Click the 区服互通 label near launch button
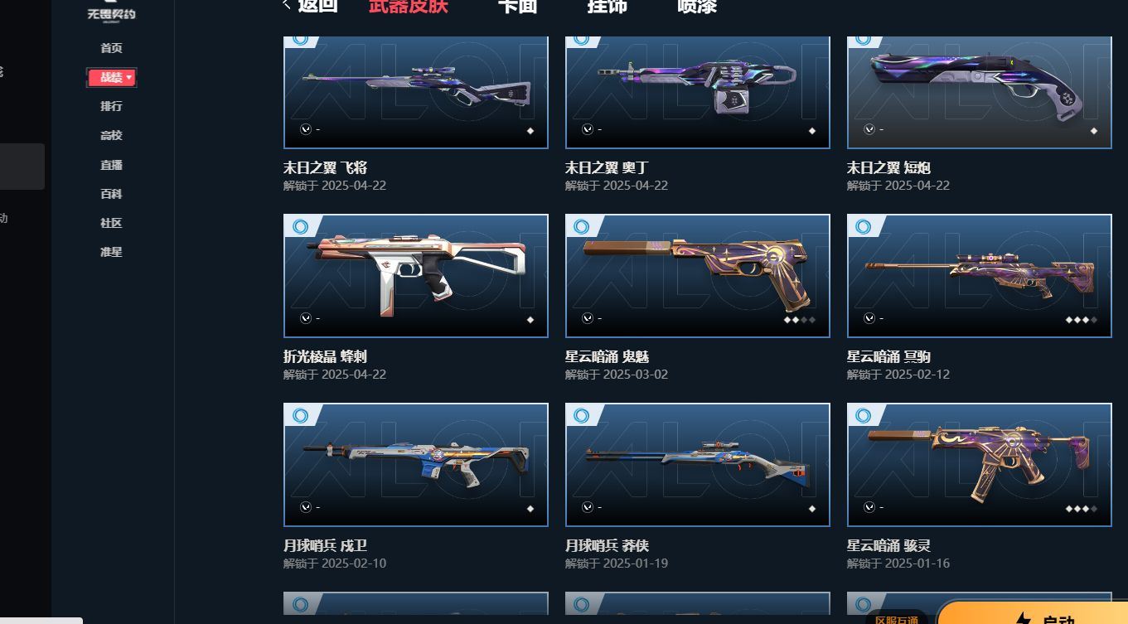This screenshot has height=624, width=1128. [x=897, y=619]
